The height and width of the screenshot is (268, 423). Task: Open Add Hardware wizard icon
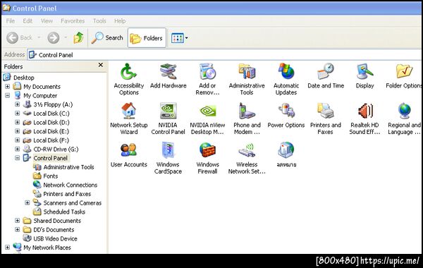168,71
